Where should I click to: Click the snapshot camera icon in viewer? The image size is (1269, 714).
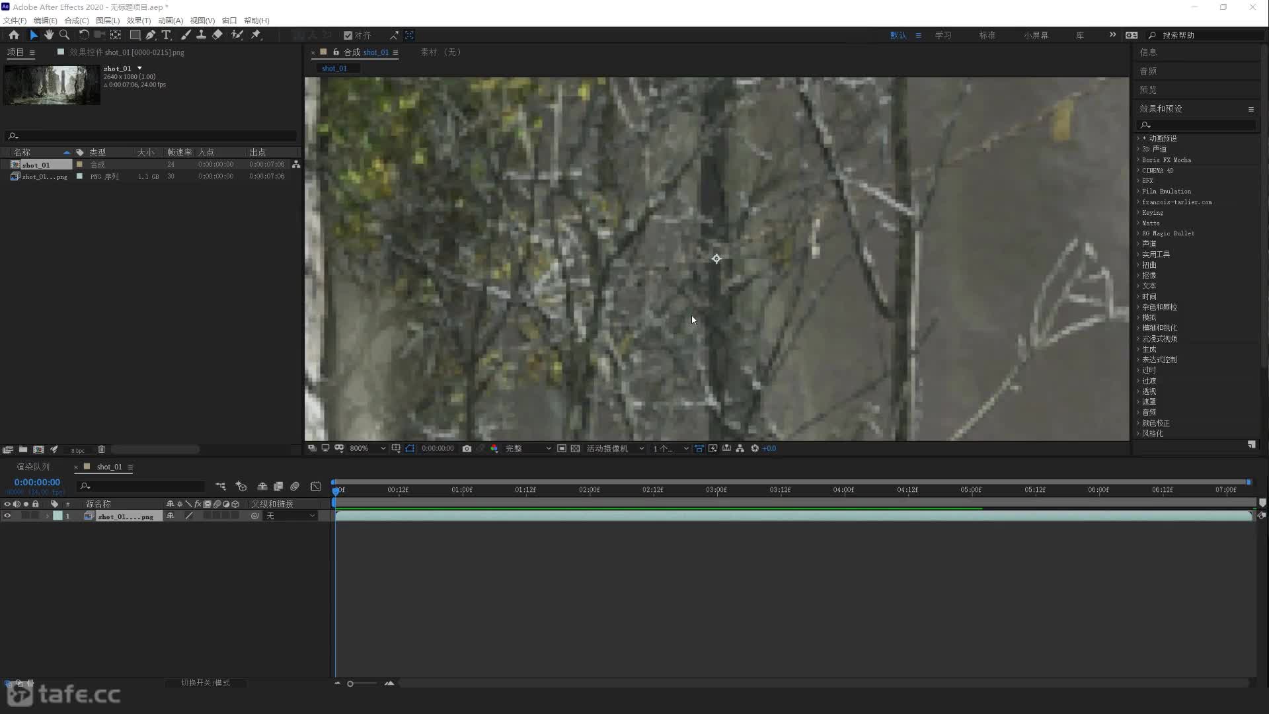[467, 448]
